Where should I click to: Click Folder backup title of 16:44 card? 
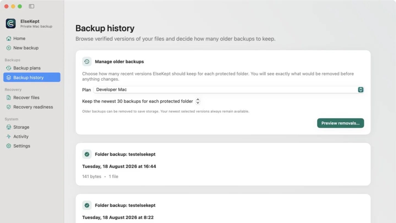(x=125, y=154)
